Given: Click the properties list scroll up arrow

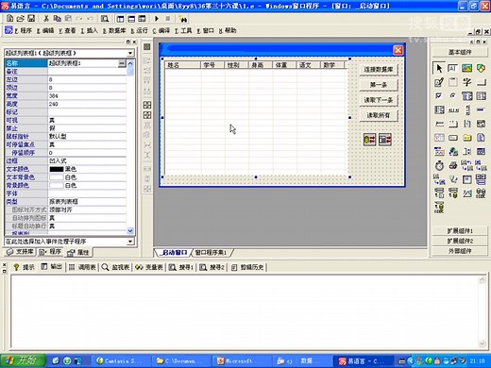Looking at the screenshot, I should tap(130, 63).
